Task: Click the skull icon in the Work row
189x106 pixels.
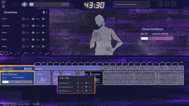Action: point(43,40)
